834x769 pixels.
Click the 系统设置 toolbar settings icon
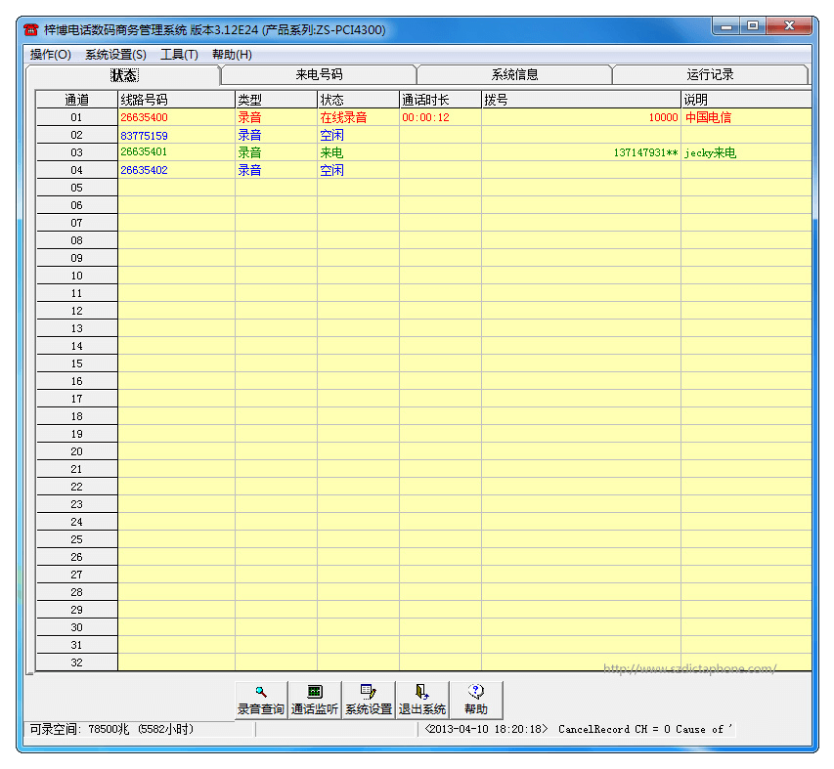pyautogui.click(x=369, y=700)
